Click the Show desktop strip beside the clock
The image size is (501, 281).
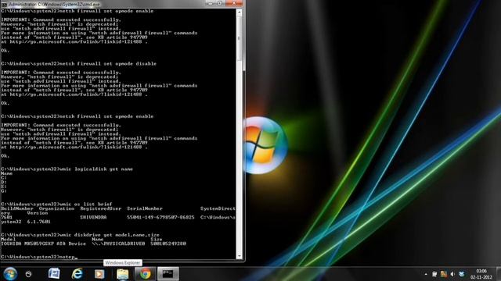click(x=499, y=274)
